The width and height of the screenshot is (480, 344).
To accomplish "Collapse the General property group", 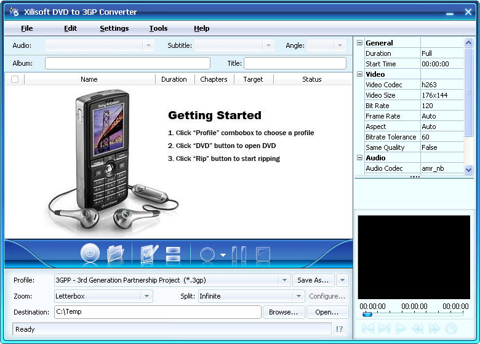I will tap(360, 43).
